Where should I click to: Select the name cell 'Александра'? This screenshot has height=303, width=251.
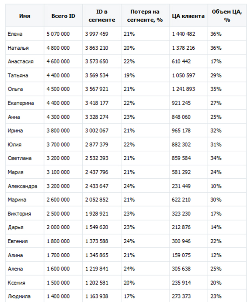tap(25, 186)
